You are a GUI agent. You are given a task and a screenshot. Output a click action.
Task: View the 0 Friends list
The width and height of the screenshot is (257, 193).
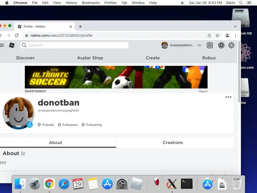pyautogui.click(x=46, y=125)
